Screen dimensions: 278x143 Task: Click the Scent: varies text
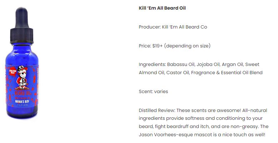click(153, 92)
